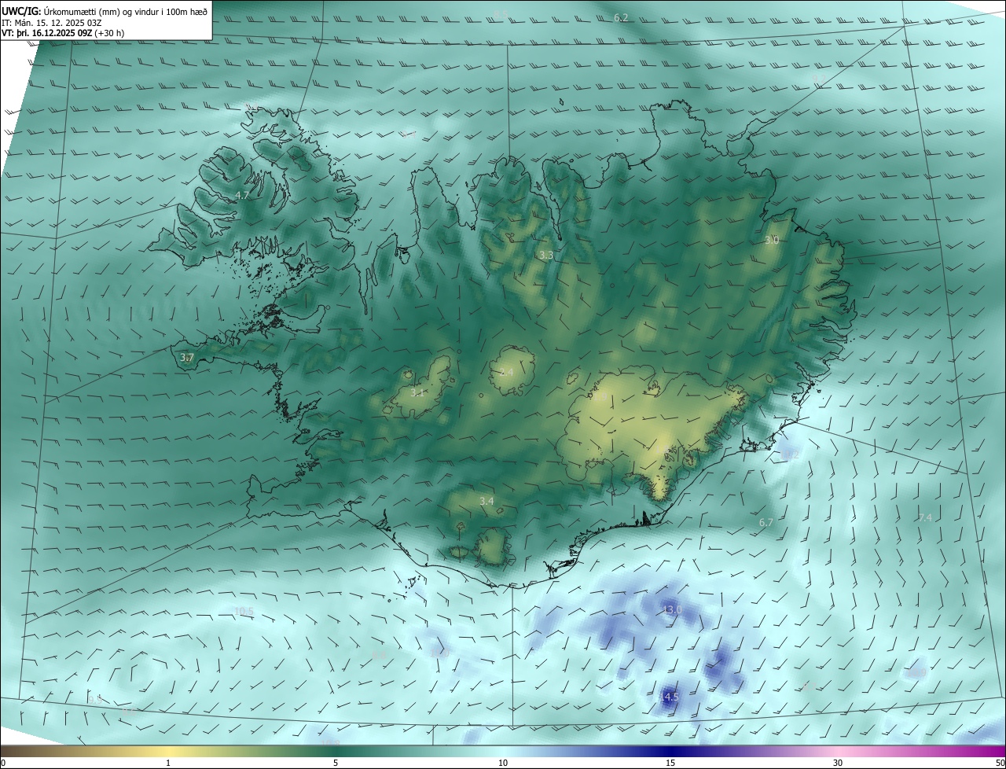This screenshot has height=769, width=1006.
Task: Click the 'UWC/IG: Úrkomumætti (mm)' title line
Action: pos(105,11)
